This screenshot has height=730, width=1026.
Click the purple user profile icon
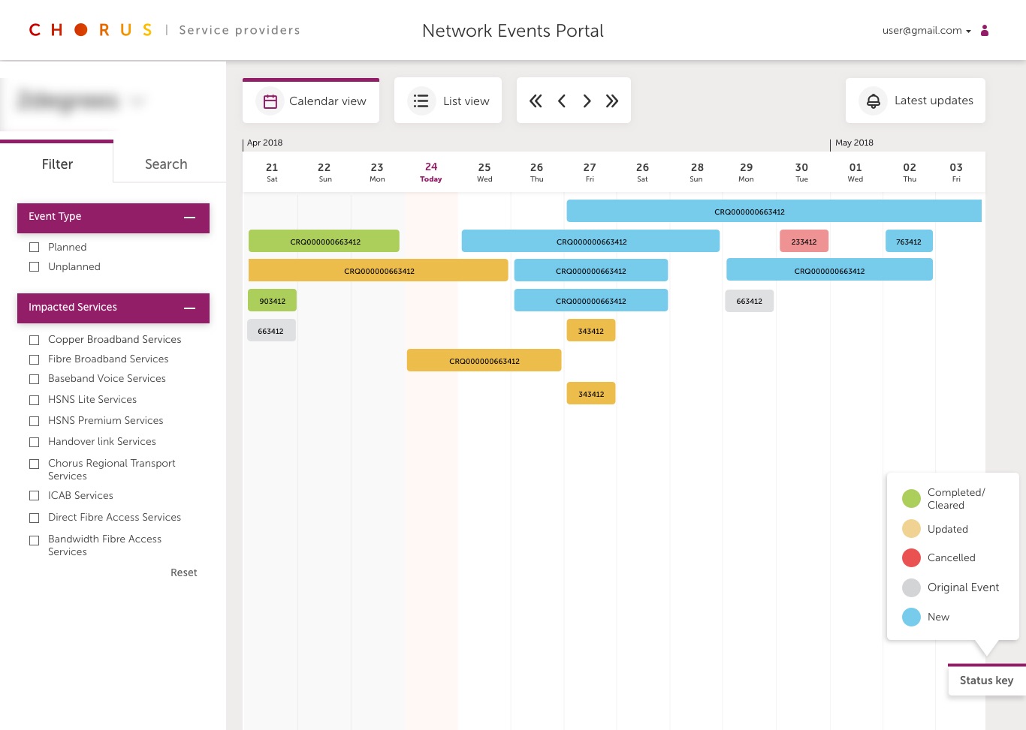985,30
